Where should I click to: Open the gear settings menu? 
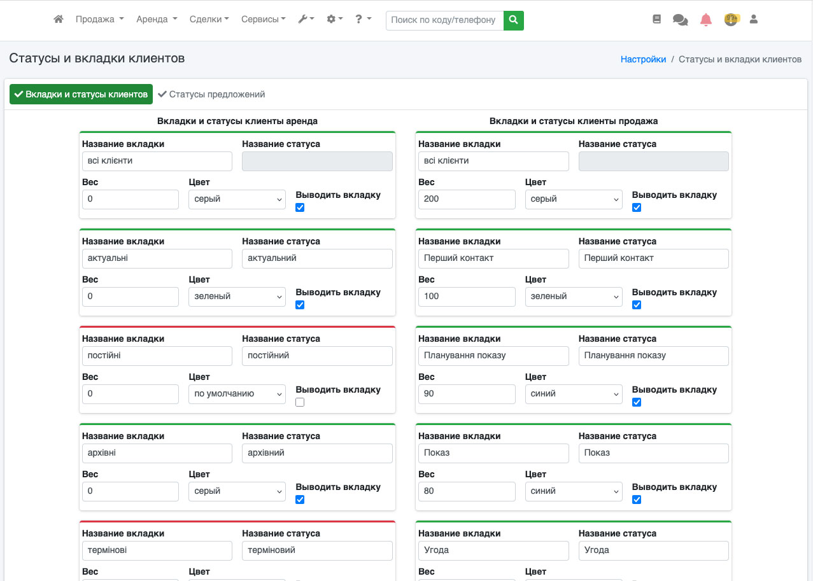pos(334,20)
